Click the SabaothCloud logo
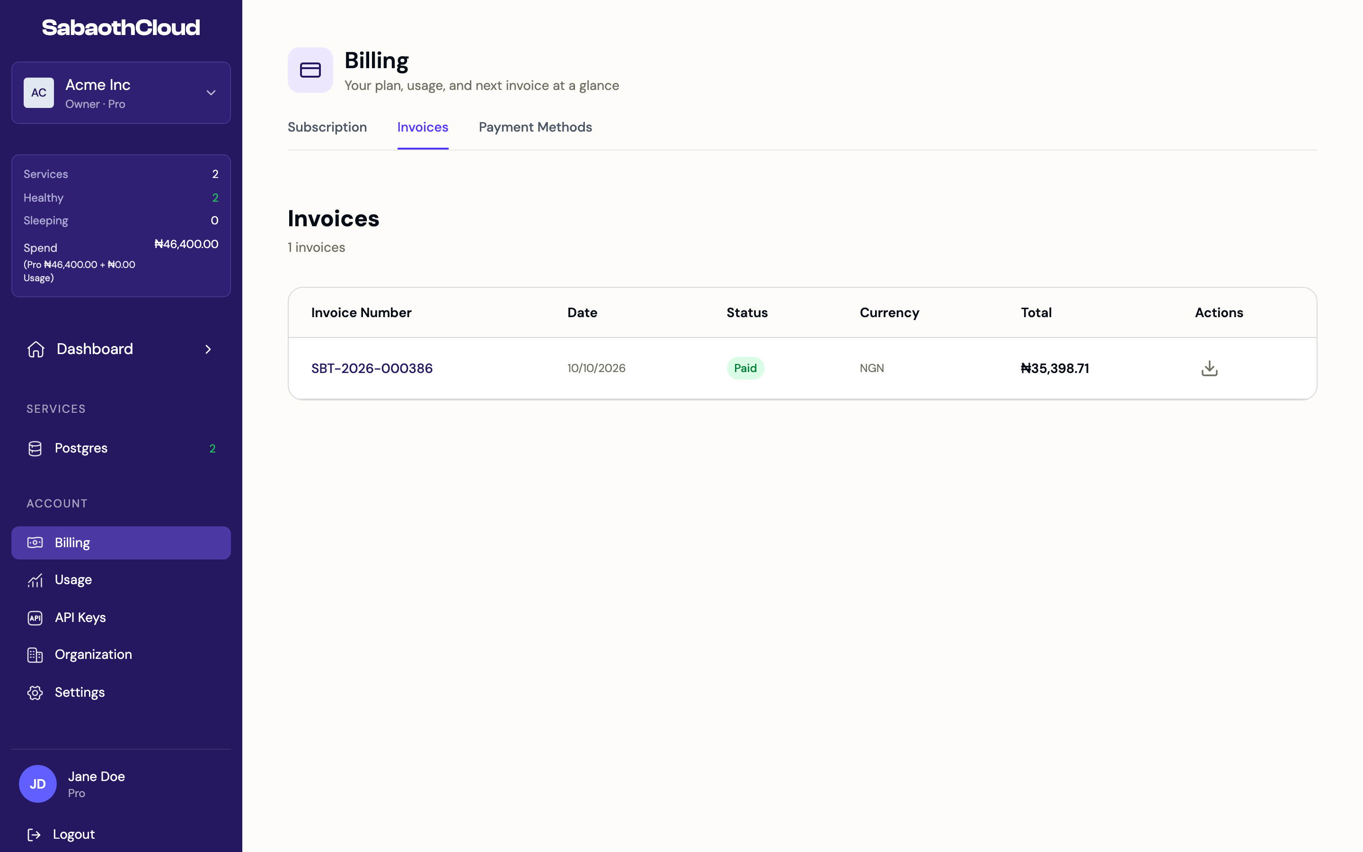This screenshot has width=1363, height=852. pyautogui.click(x=121, y=27)
